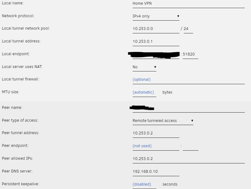Click the empty Peer endpoint port field
Image resolution: width=251 pixels, height=189 pixels.
(191, 146)
